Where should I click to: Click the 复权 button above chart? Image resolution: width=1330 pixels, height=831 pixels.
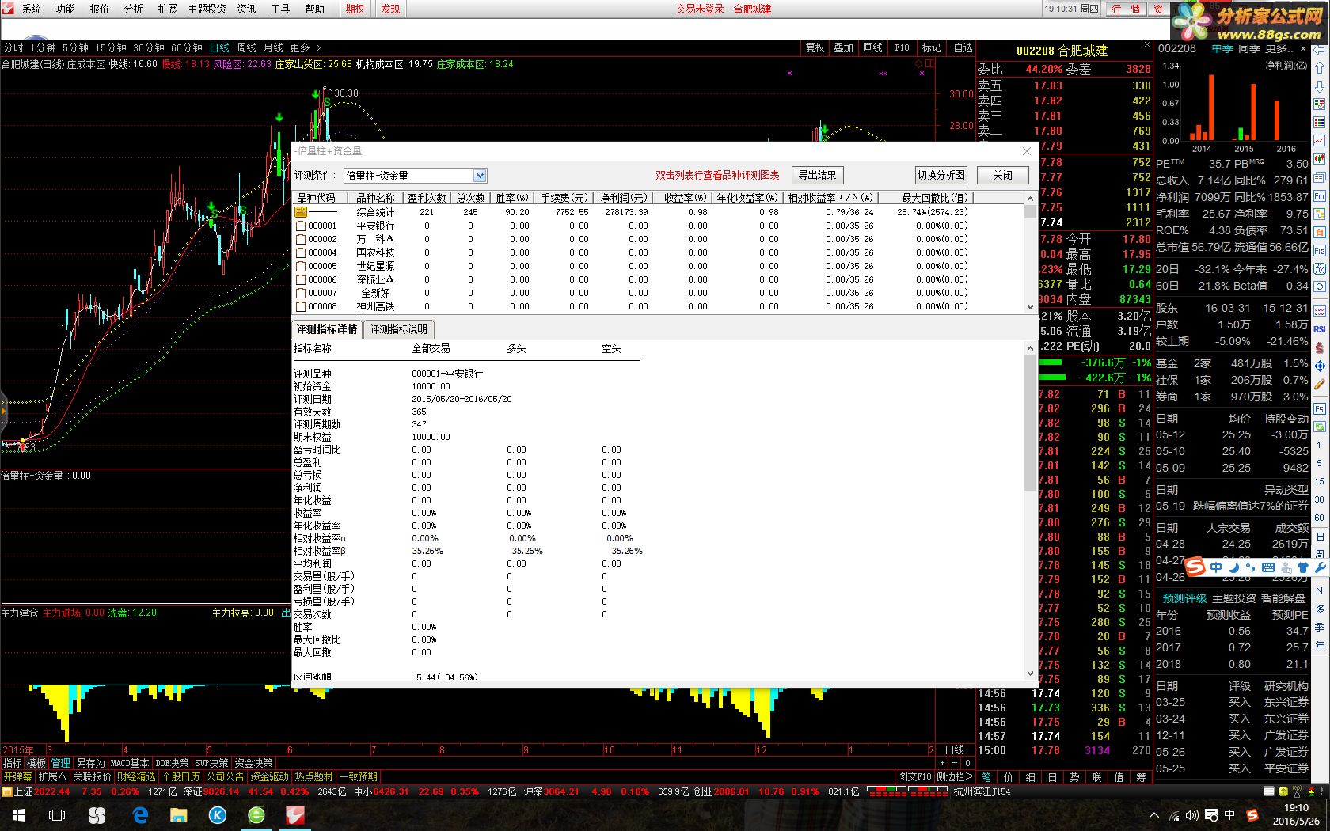[x=815, y=48]
